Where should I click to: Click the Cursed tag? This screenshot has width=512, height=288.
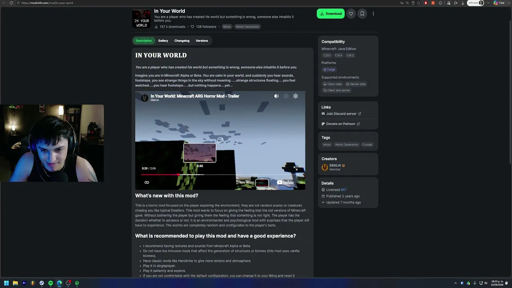367,145
